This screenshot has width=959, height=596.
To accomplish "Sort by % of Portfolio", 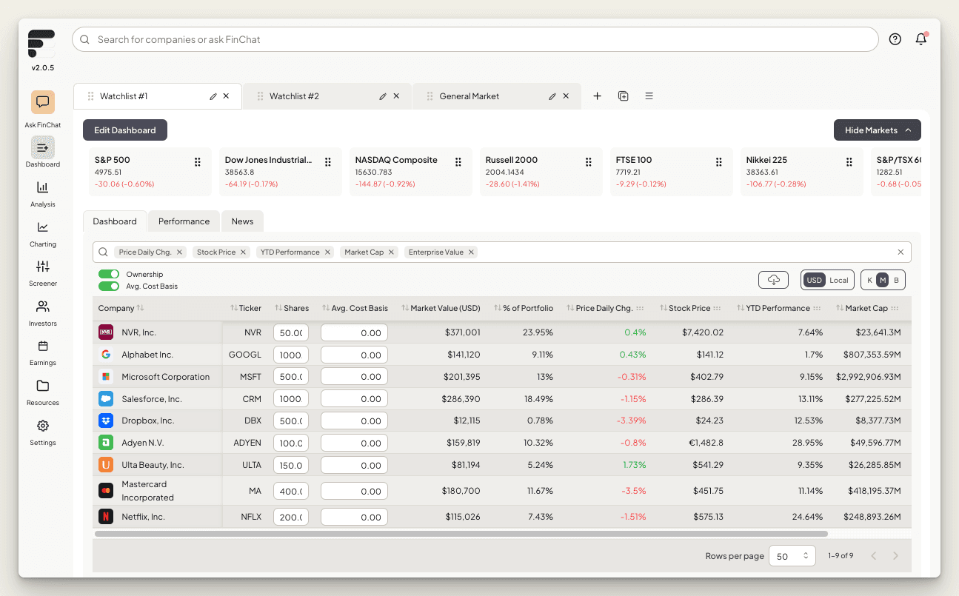I will click(x=524, y=308).
